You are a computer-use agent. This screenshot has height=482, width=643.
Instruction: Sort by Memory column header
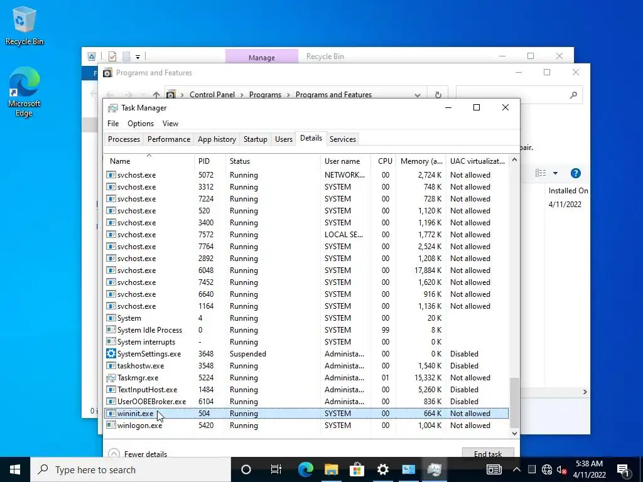[421, 161]
